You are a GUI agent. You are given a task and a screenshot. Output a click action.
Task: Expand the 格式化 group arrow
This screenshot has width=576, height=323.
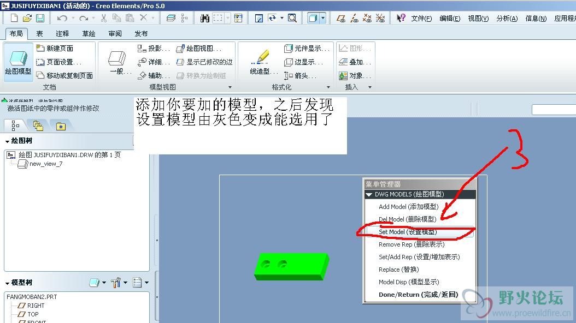328,87
